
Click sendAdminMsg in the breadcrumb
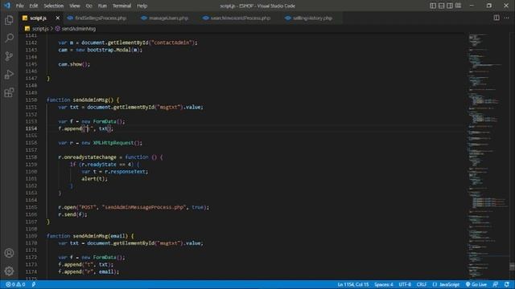pos(79,29)
